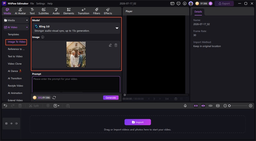The width and height of the screenshot is (256, 141).
Task: Take a snapshot with camera icon
Action: [176, 99]
